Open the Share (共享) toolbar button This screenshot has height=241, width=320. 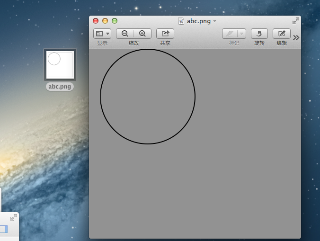165,34
